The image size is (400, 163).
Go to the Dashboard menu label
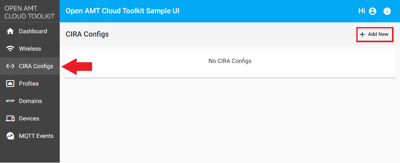33,31
